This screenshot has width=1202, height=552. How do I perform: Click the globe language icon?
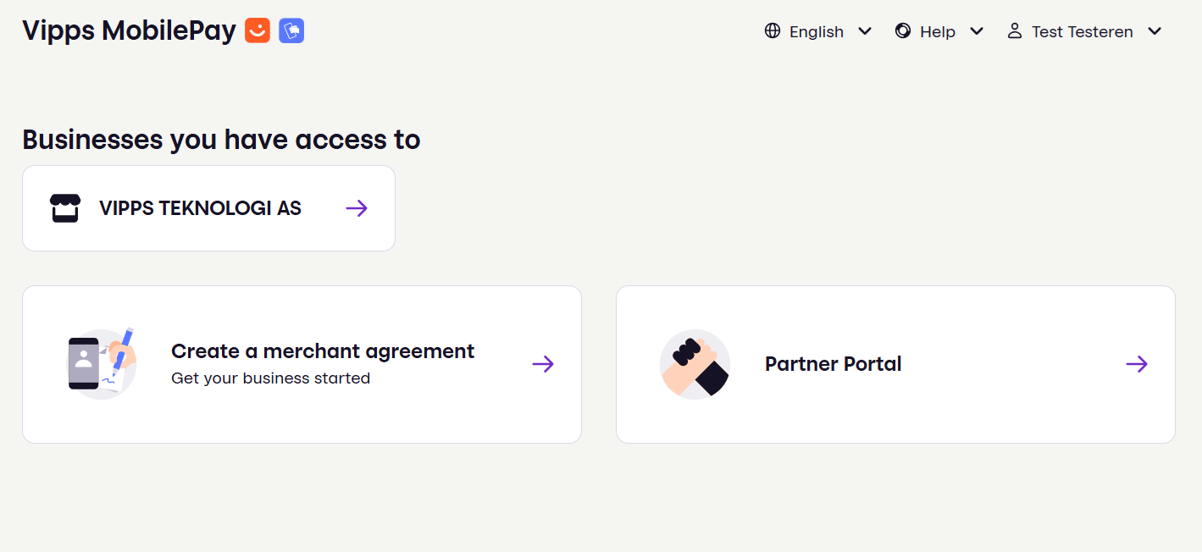[773, 31]
